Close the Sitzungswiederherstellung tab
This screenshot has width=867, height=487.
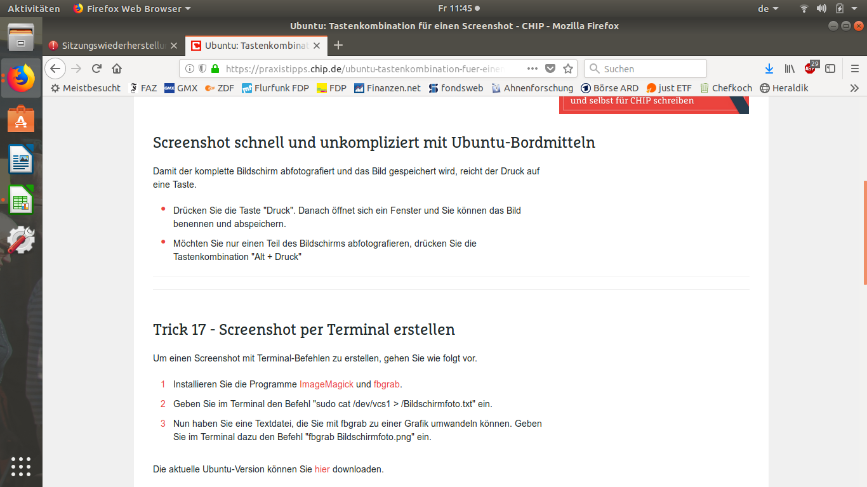[x=174, y=46]
